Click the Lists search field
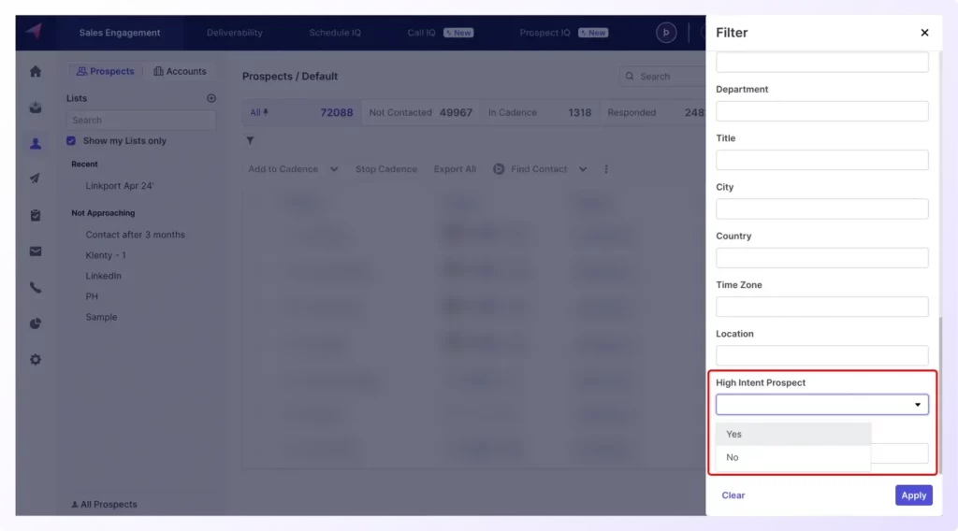 141,121
